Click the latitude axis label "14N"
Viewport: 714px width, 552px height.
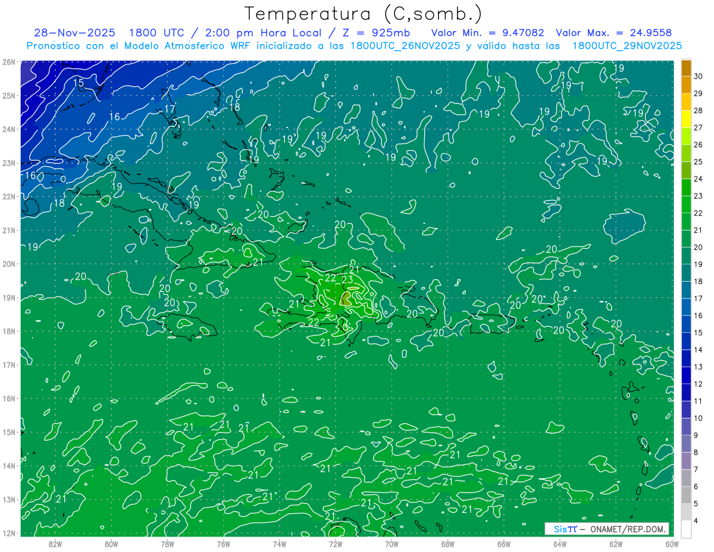(x=9, y=466)
